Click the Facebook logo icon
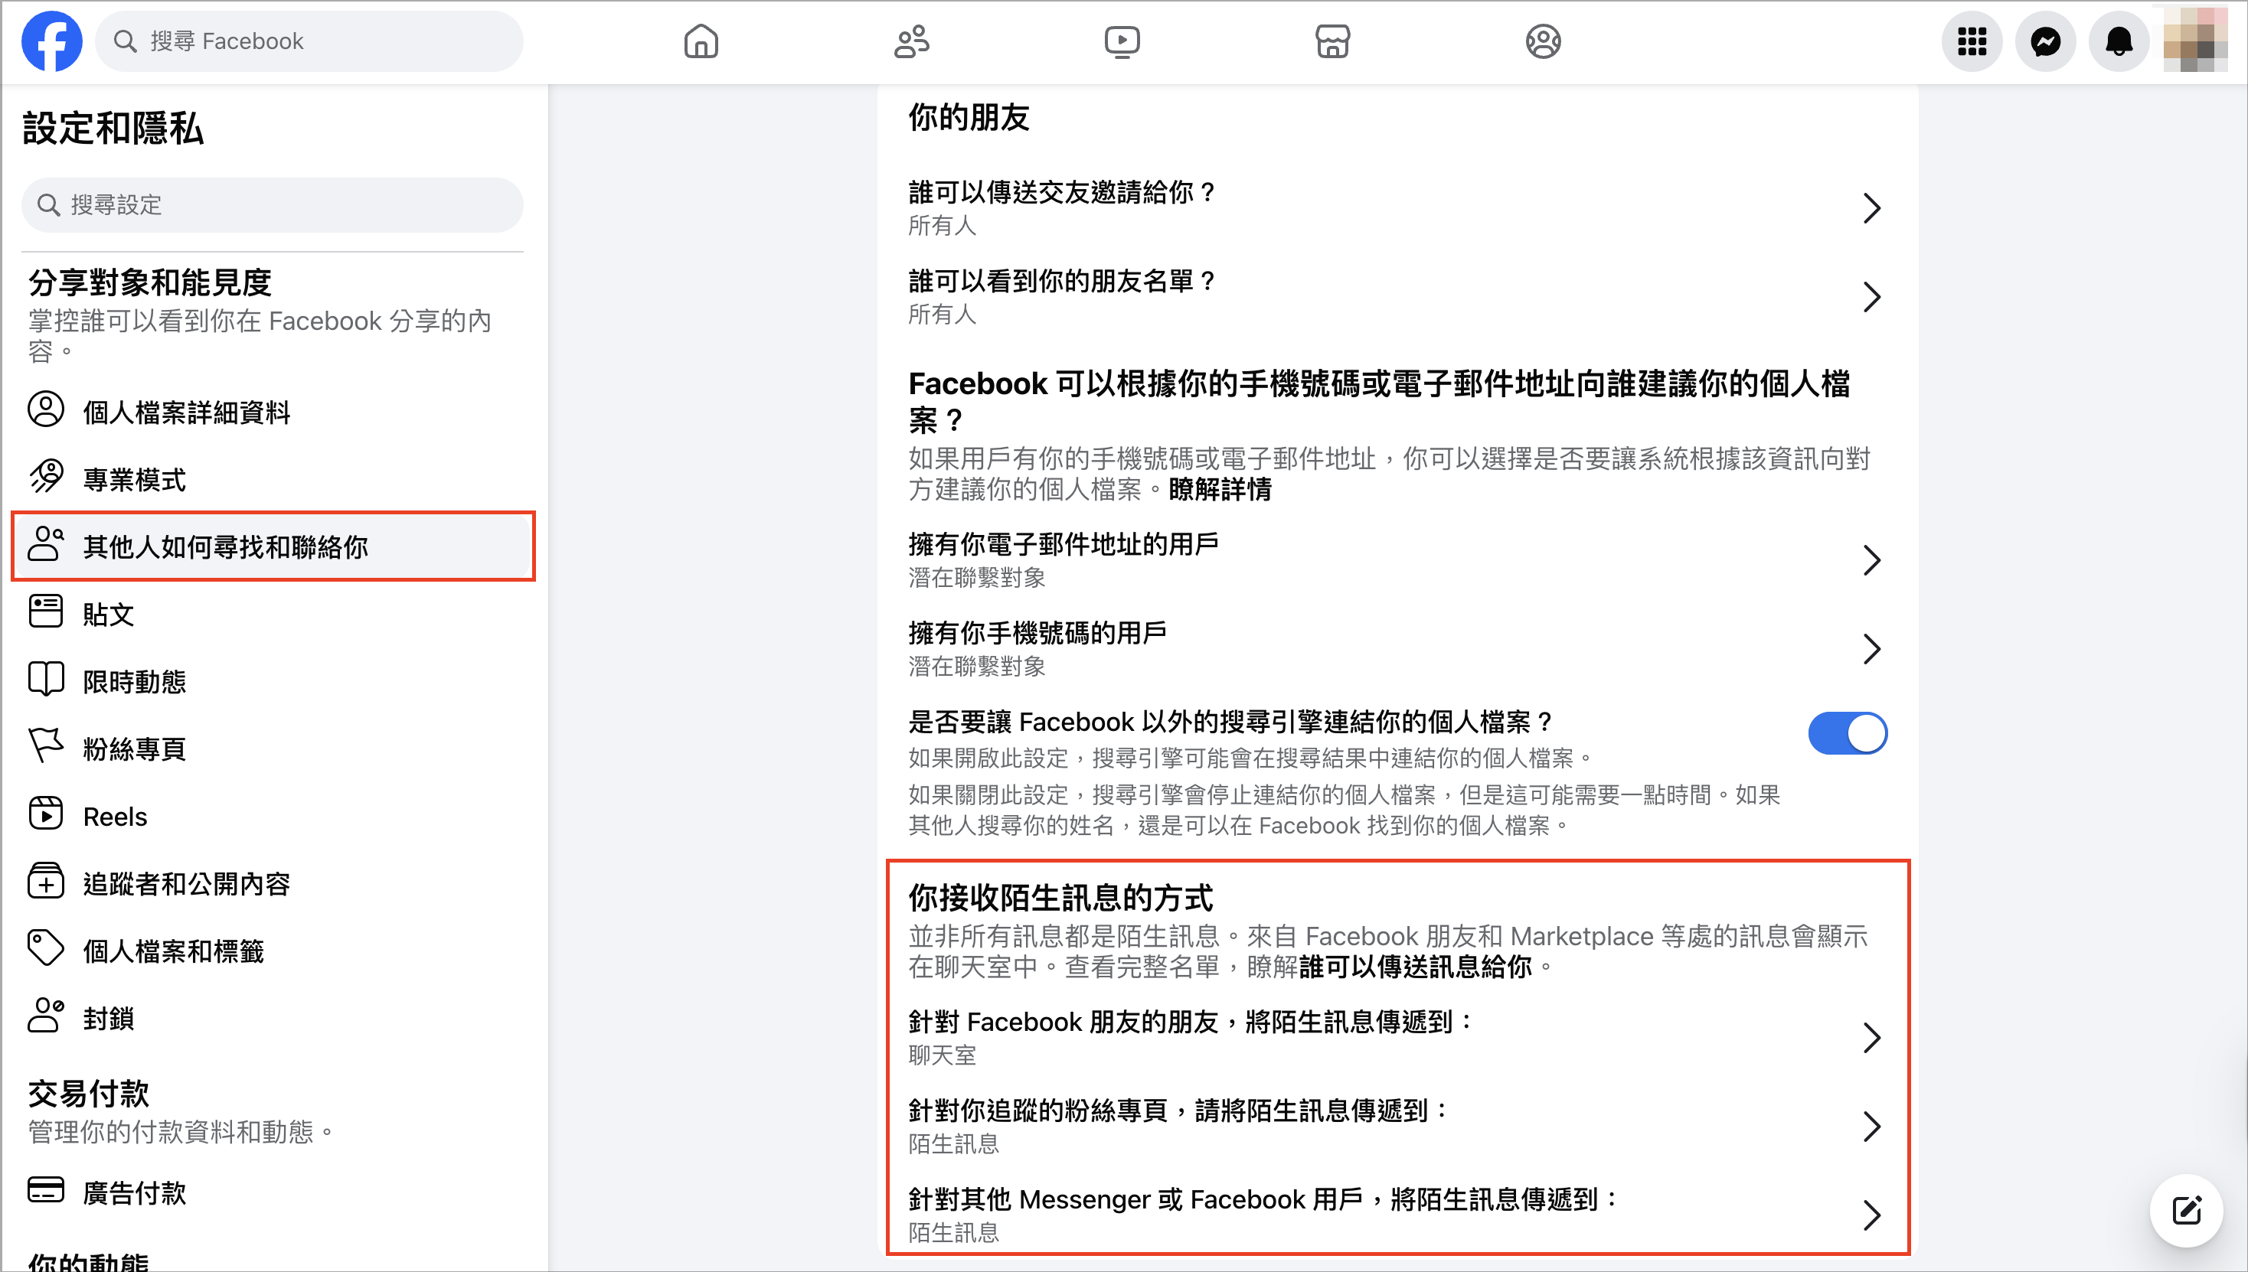Screen dimensions: 2248x1272 coord(51,41)
